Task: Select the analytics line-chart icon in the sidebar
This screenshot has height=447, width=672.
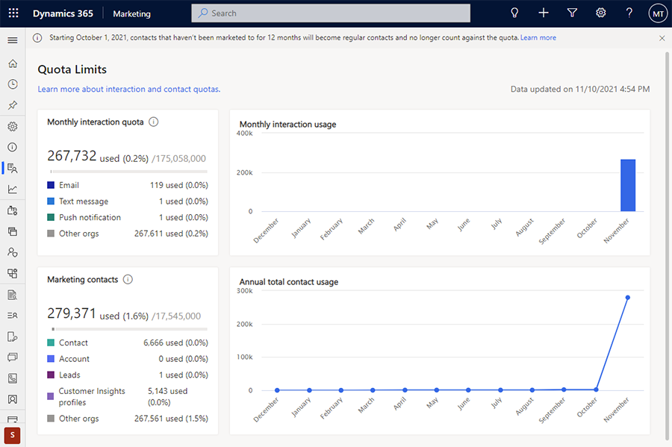Action: [12, 189]
